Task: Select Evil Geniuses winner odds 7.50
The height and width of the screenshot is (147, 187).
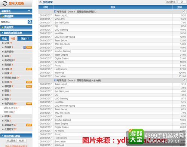Action: (x=184, y=22)
